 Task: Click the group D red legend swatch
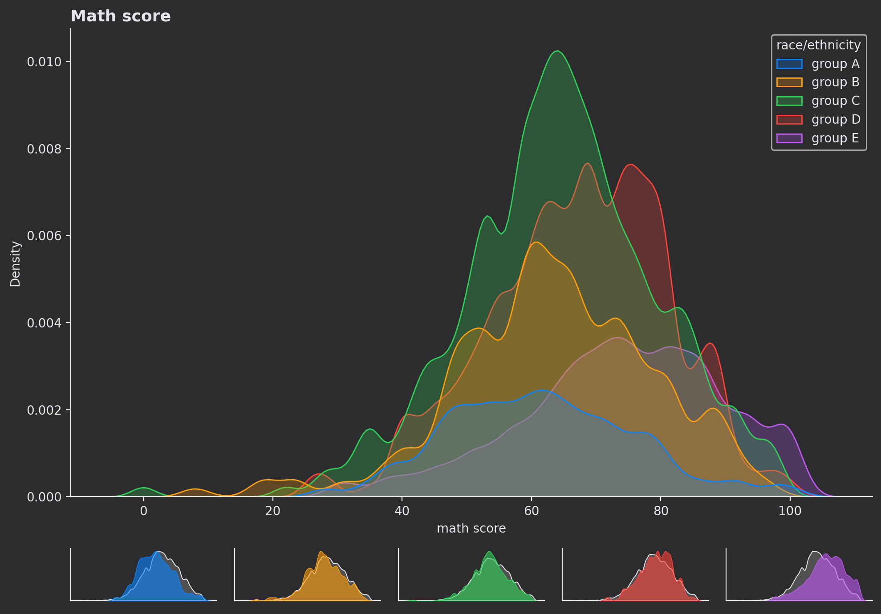click(x=789, y=120)
